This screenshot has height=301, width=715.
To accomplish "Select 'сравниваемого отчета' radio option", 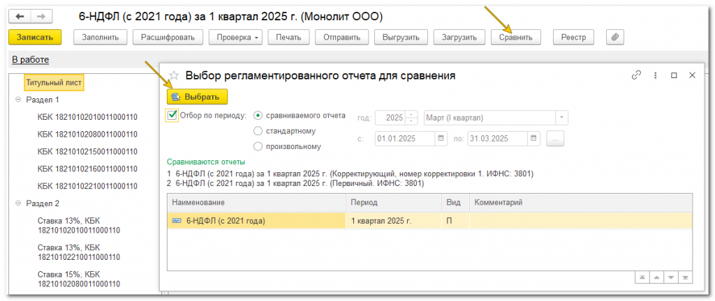I will (258, 115).
